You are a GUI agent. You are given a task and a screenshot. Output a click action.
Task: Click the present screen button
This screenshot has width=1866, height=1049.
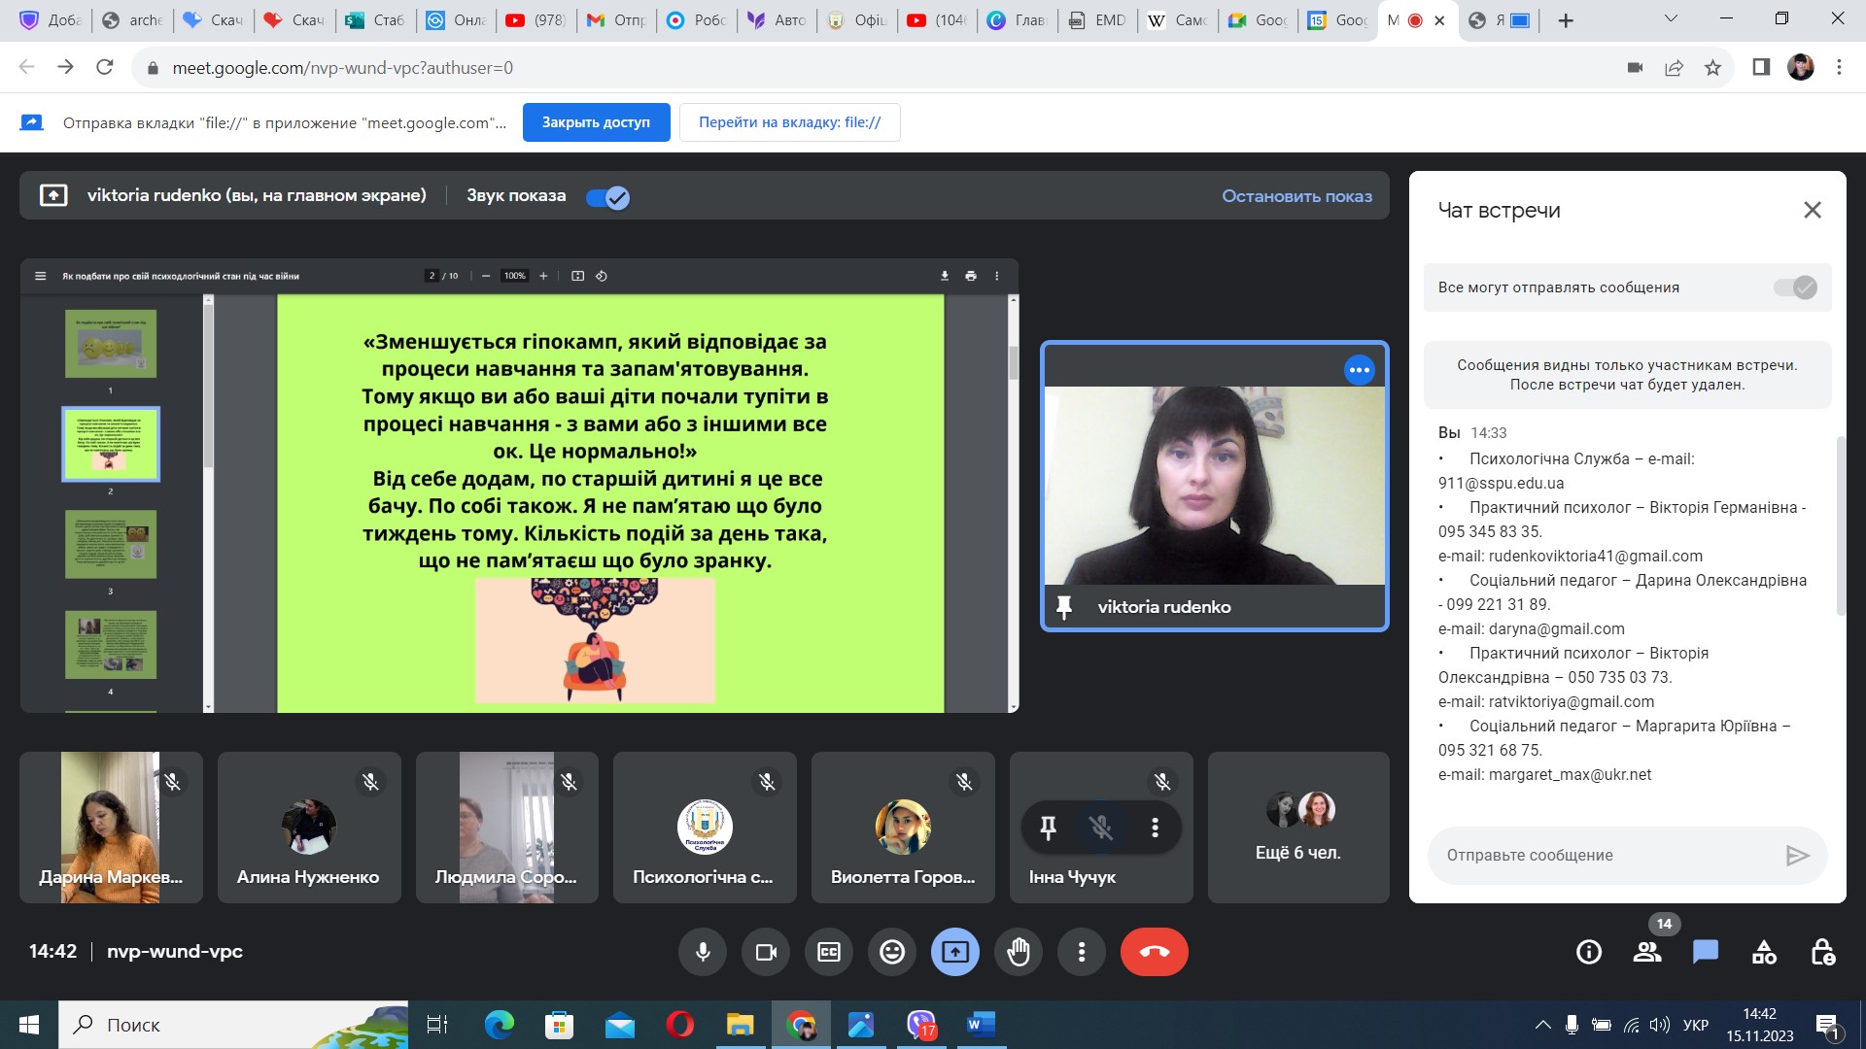[x=955, y=952]
